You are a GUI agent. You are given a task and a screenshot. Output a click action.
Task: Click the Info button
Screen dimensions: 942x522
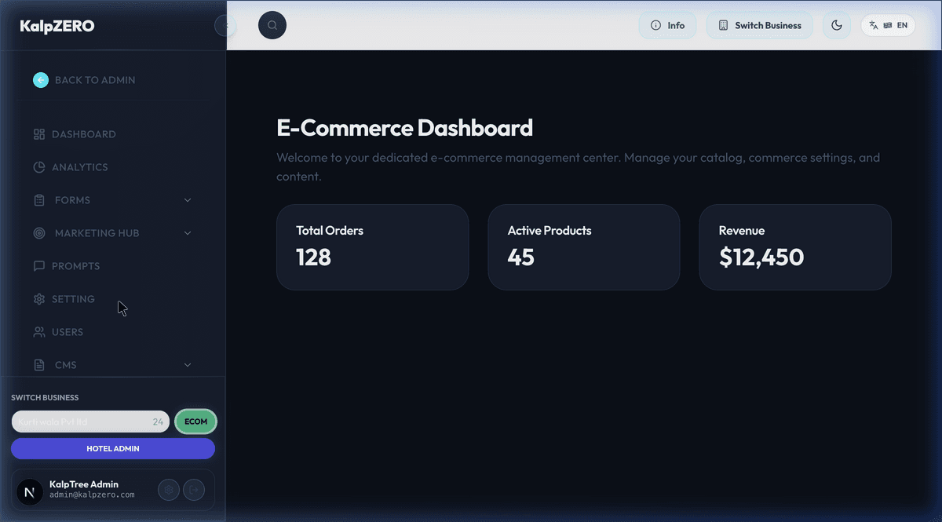667,25
